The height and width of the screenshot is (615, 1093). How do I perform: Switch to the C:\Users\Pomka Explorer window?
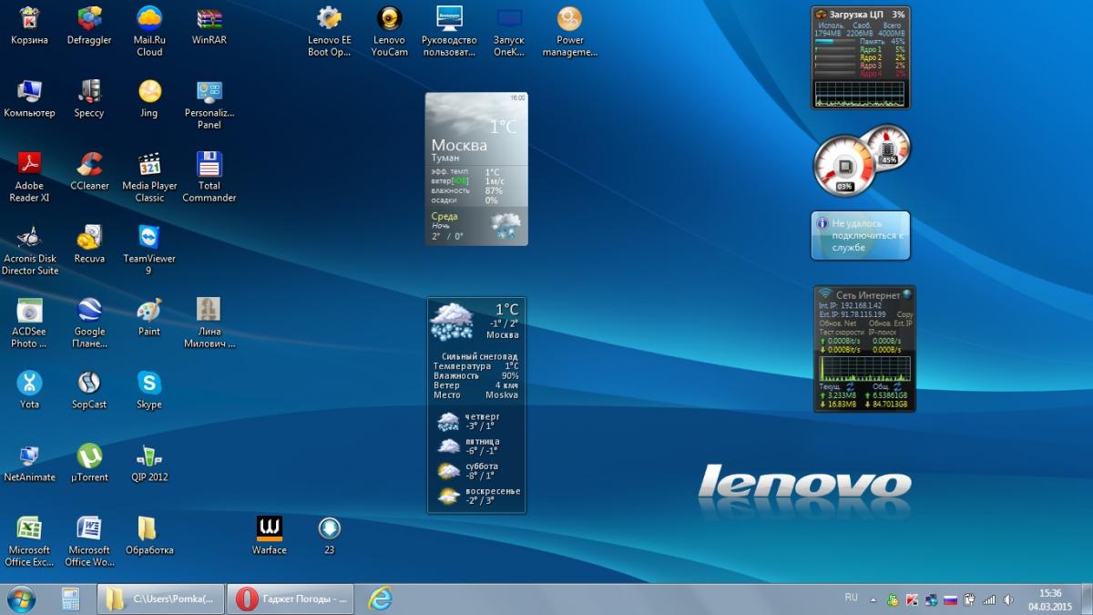160,599
